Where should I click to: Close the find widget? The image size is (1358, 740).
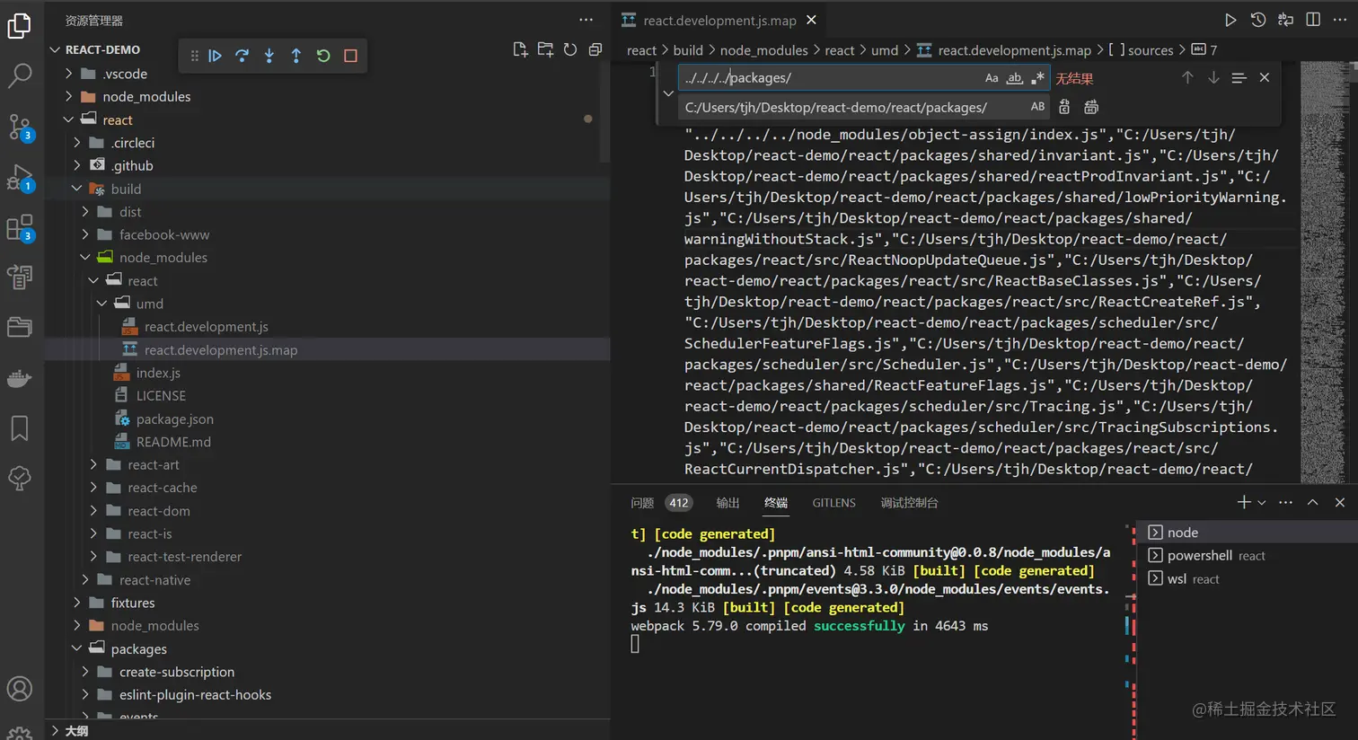point(1265,78)
